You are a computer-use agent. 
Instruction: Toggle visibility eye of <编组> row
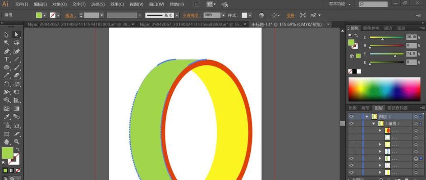coord(352,123)
